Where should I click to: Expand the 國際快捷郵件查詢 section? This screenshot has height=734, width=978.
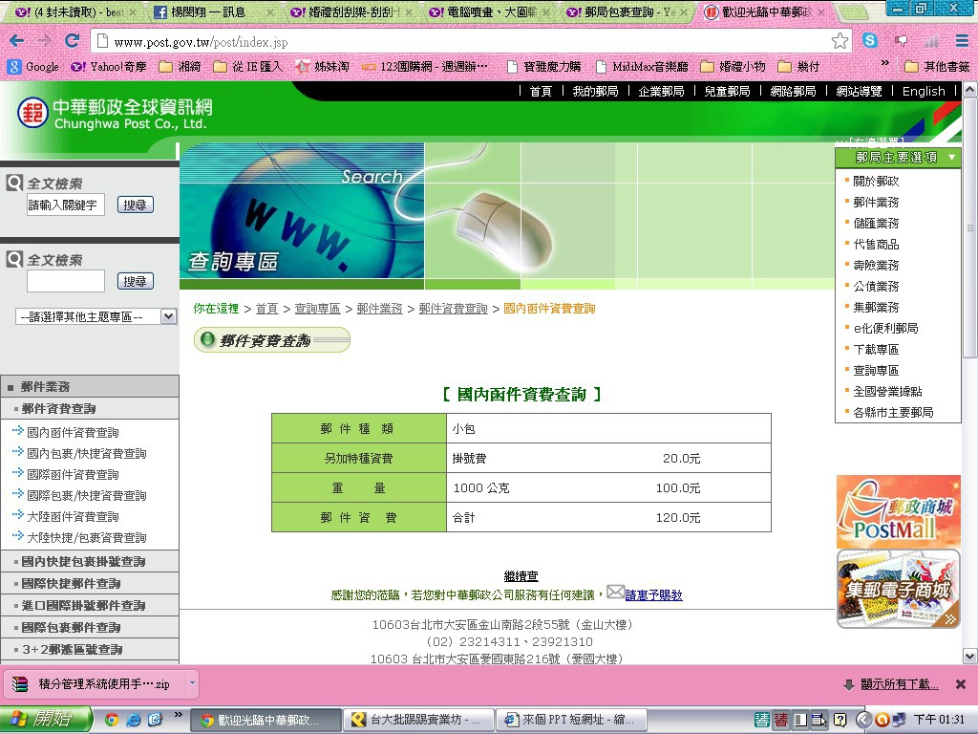click(x=90, y=583)
